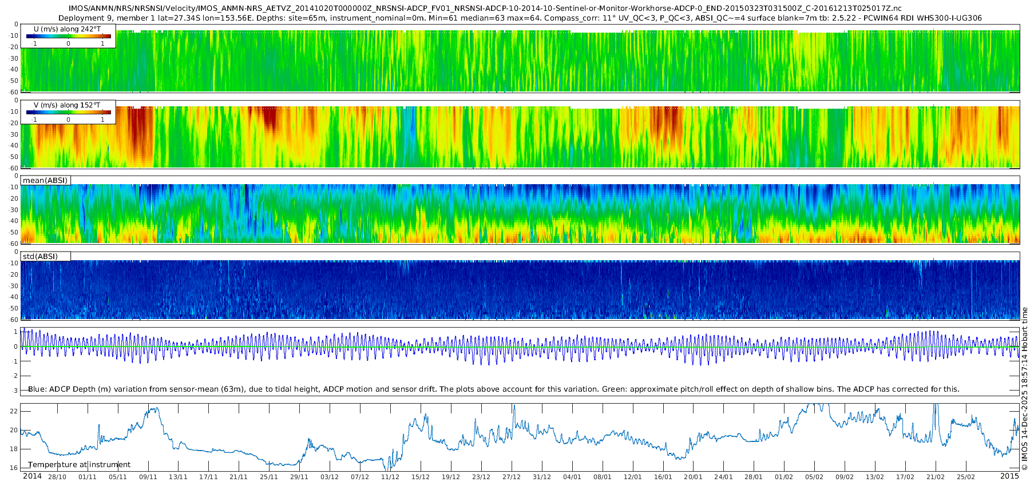Select the 'V (m/s) along 152°T' legend label

[x=68, y=105]
